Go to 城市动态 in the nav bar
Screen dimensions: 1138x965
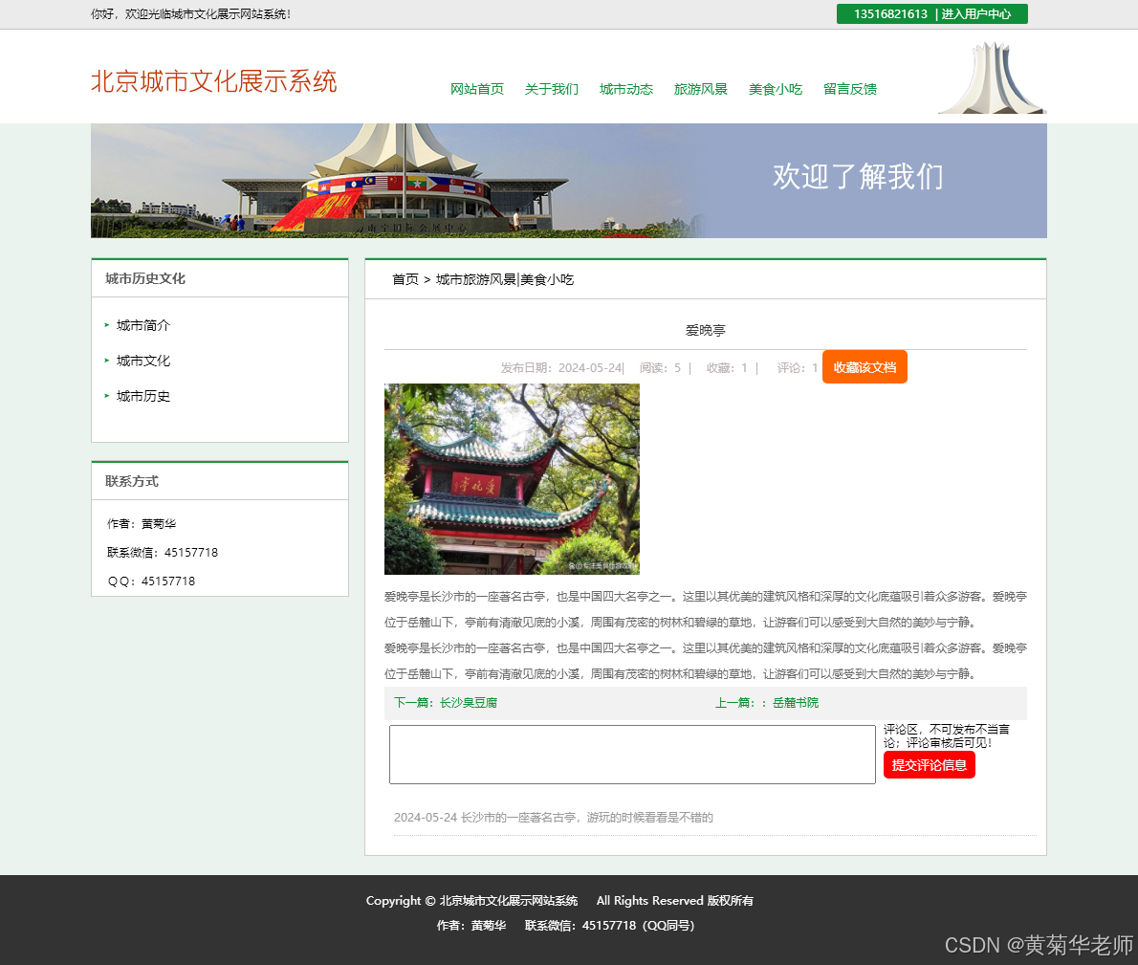pos(626,89)
